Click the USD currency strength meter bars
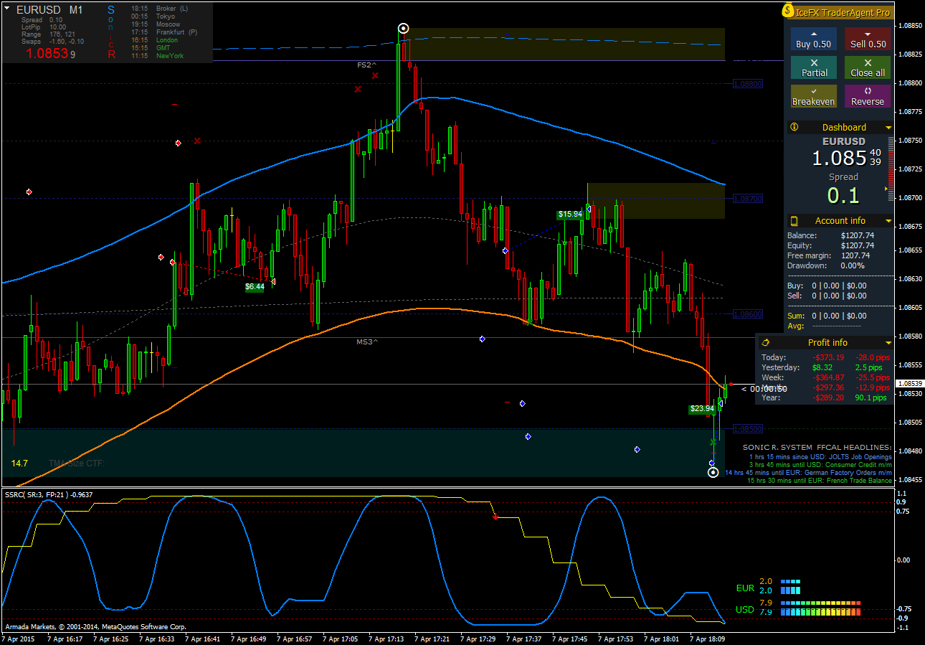The height and width of the screenshot is (645, 925). pos(820,608)
